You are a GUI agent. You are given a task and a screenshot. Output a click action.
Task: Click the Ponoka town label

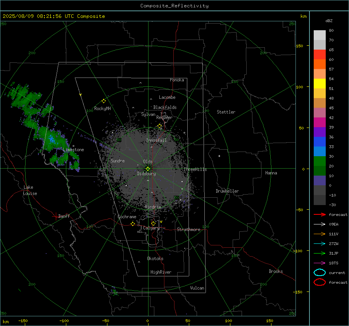tap(177, 80)
